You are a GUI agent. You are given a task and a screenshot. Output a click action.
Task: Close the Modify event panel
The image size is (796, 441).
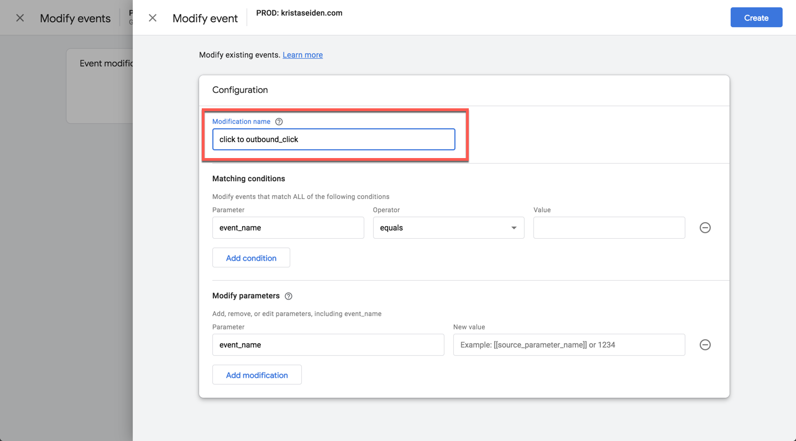pyautogui.click(x=153, y=18)
